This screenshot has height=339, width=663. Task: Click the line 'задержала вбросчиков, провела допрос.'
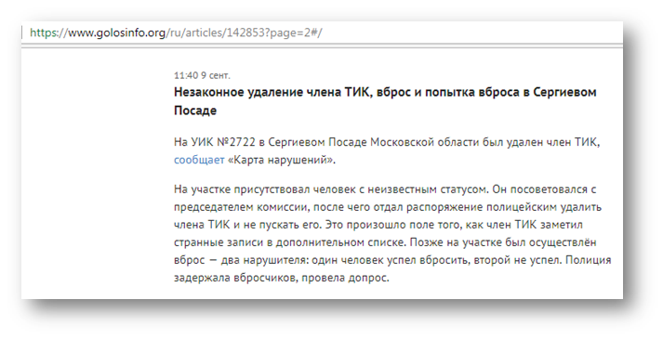pos(281,279)
